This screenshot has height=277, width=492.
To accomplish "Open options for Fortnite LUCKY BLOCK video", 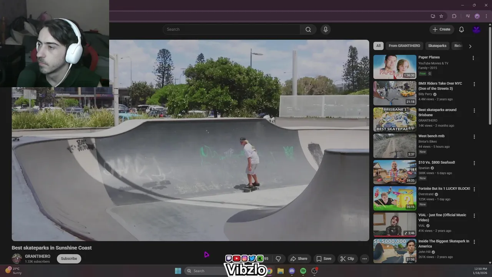I will (x=474, y=189).
